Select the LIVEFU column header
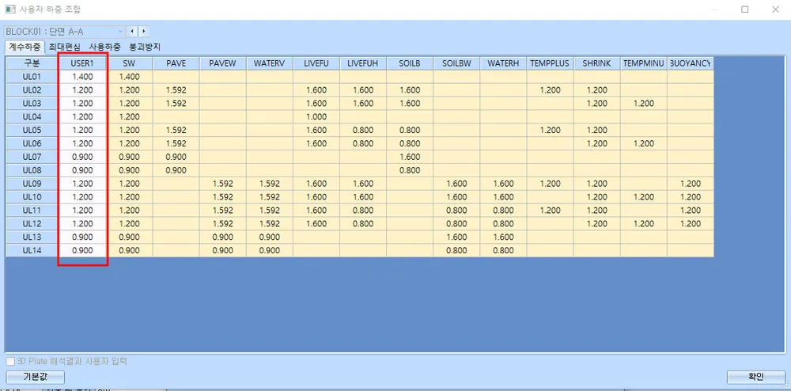Viewport: 791px width, 391px height. click(316, 63)
